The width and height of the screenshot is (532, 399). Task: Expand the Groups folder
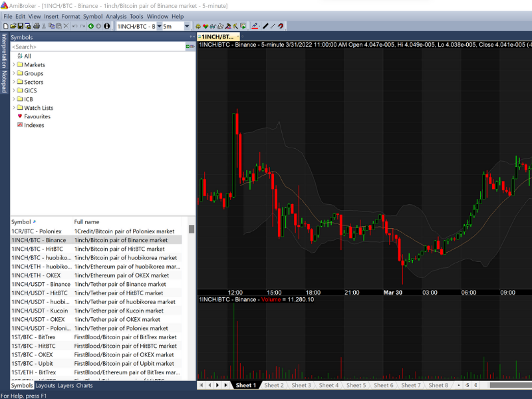pyautogui.click(x=14, y=73)
